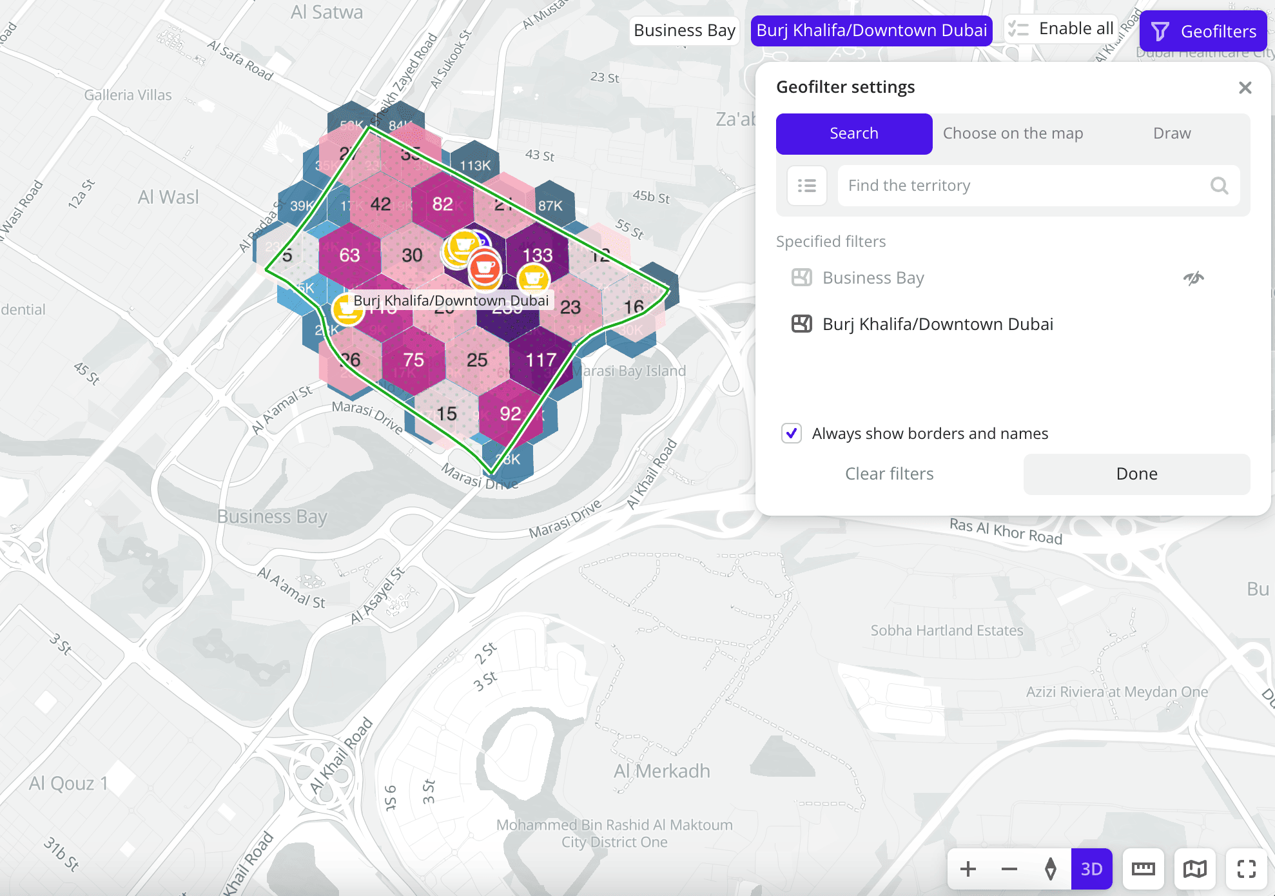Open the ruler measurement tool
Viewport: 1275px width, 896px height.
tap(1143, 869)
